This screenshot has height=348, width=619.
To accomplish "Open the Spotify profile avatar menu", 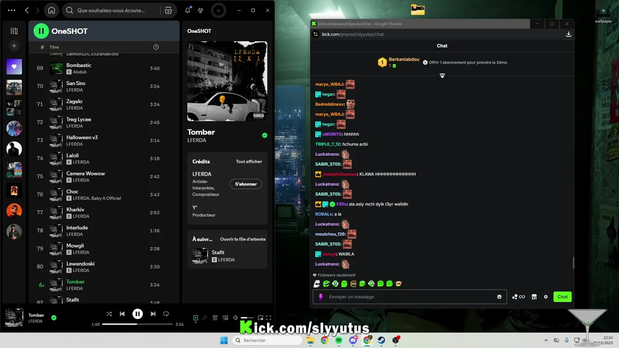I will 219,10.
